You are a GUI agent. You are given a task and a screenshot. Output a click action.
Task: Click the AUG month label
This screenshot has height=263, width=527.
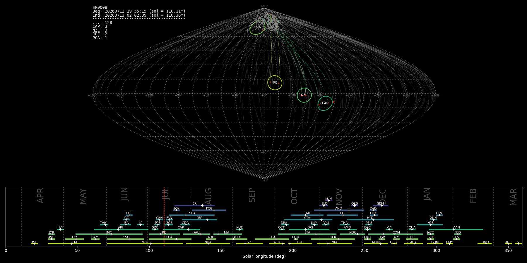coord(208,196)
